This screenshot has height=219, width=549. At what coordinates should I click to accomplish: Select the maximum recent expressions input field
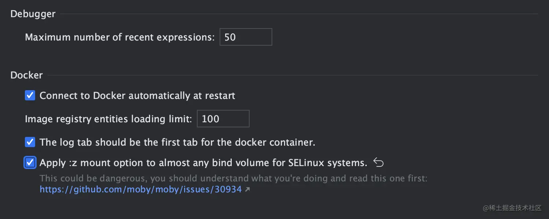pos(246,37)
